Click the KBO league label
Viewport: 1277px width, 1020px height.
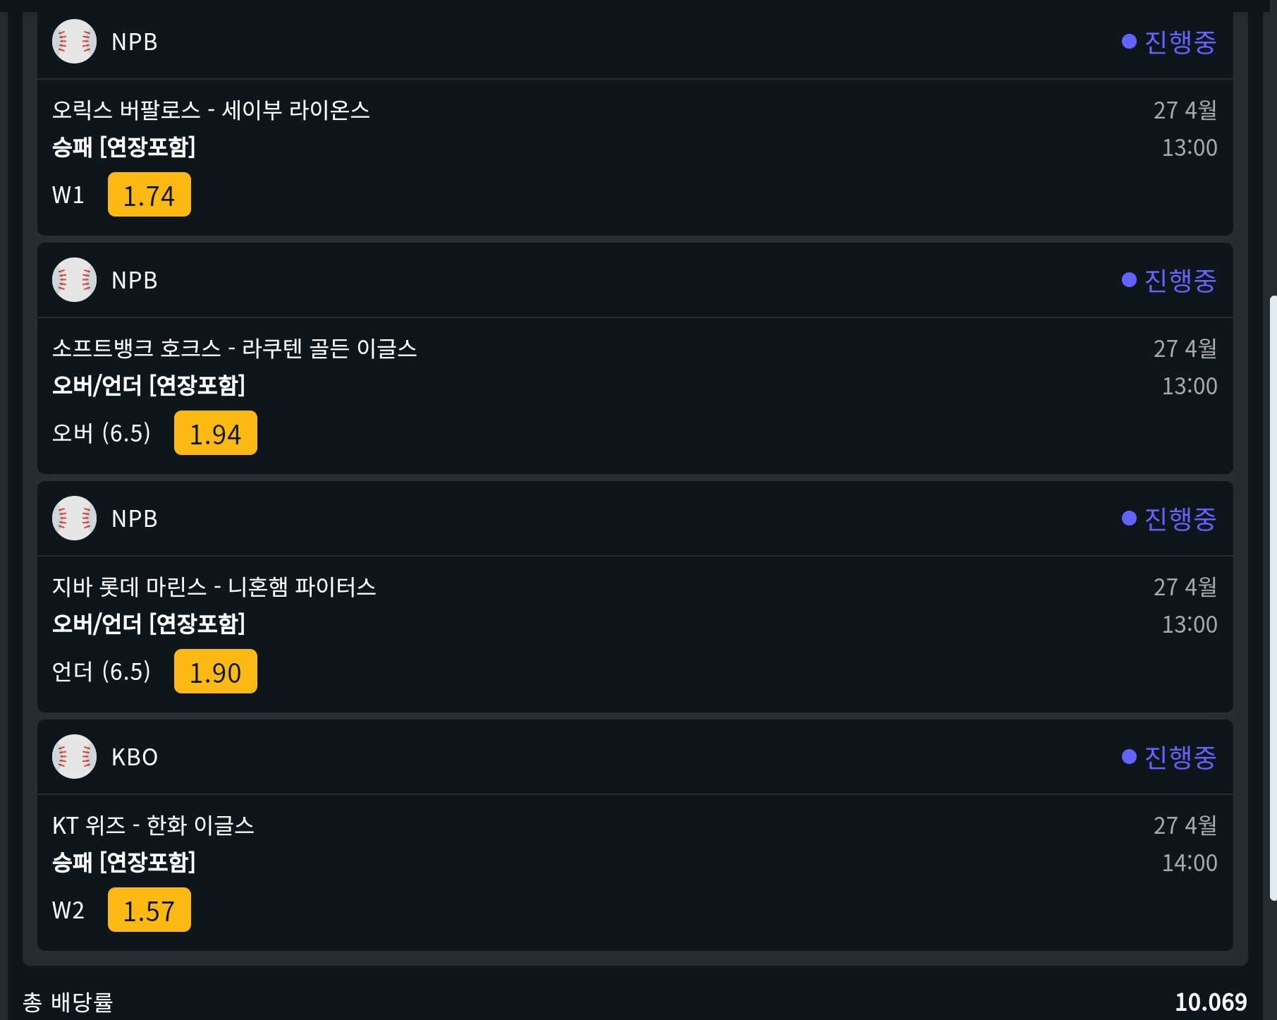(135, 757)
